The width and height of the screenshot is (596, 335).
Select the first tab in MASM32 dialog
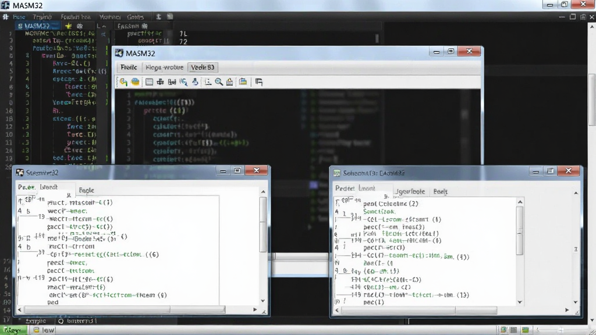point(129,67)
